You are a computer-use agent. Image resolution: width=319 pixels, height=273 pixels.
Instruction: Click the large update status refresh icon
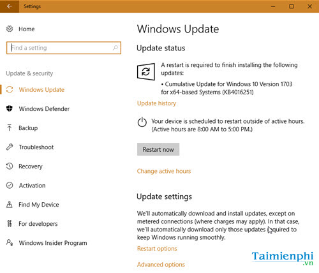point(146,71)
